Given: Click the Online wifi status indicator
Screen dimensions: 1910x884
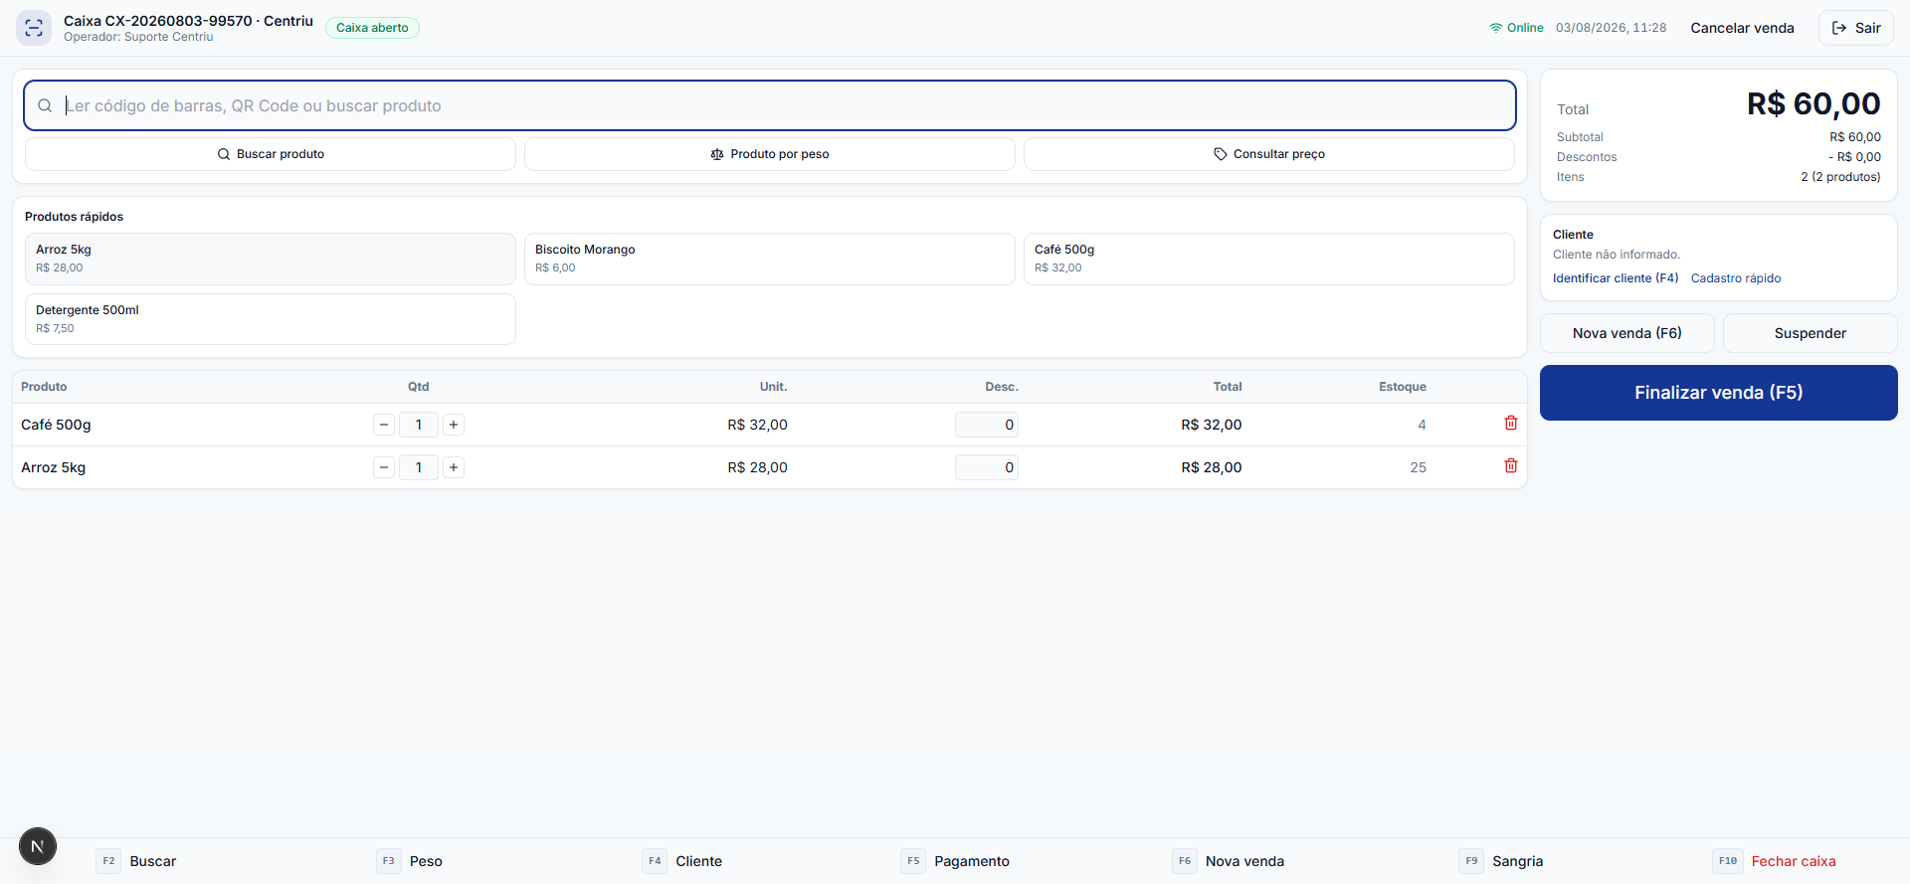Looking at the screenshot, I should coord(1516,28).
